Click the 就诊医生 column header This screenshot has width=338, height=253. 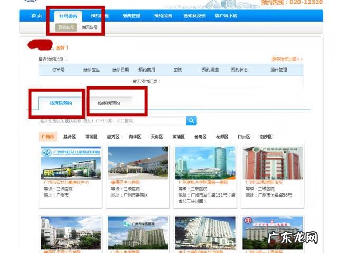(91, 70)
